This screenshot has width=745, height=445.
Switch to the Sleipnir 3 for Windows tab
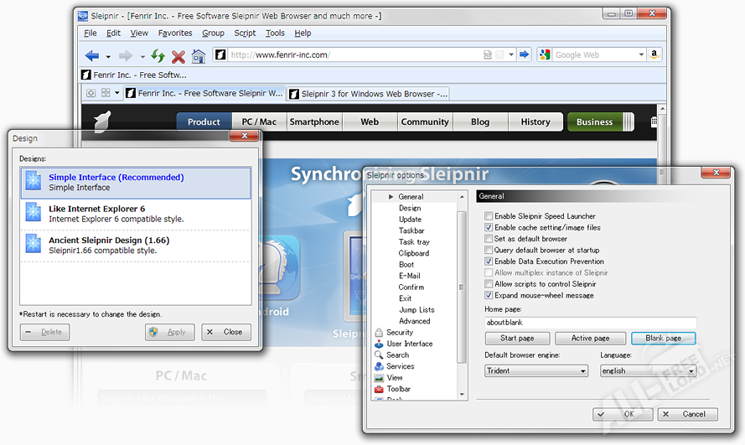pos(368,94)
